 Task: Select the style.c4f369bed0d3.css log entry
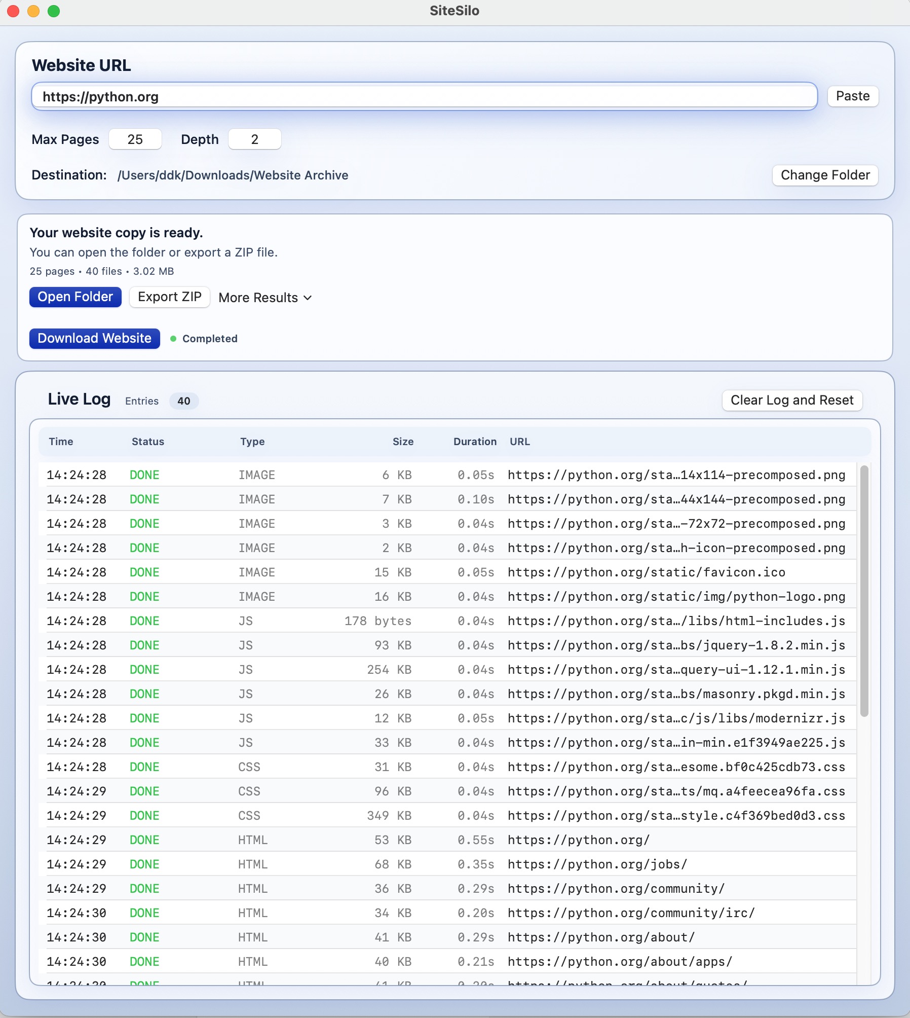pos(447,816)
